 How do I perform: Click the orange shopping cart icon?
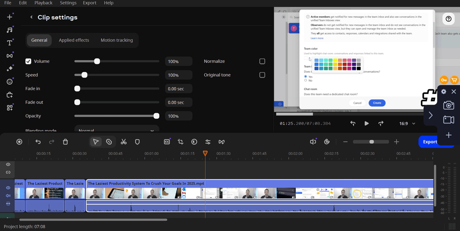(x=454, y=80)
